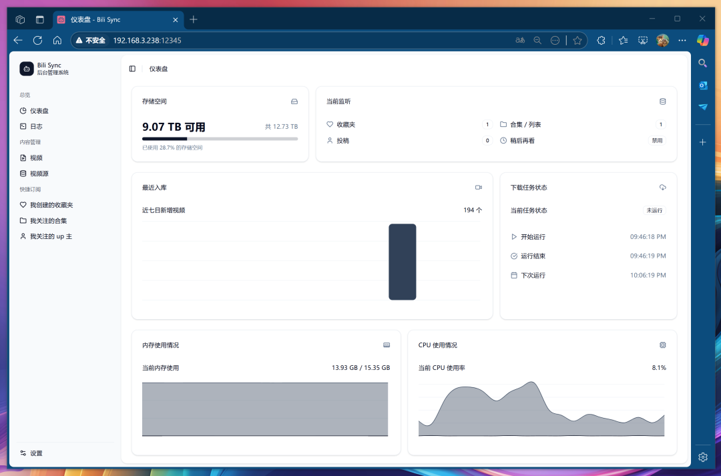The image size is (721, 476).
Task: Open the Edge sidebar search icon
Action: [702, 63]
